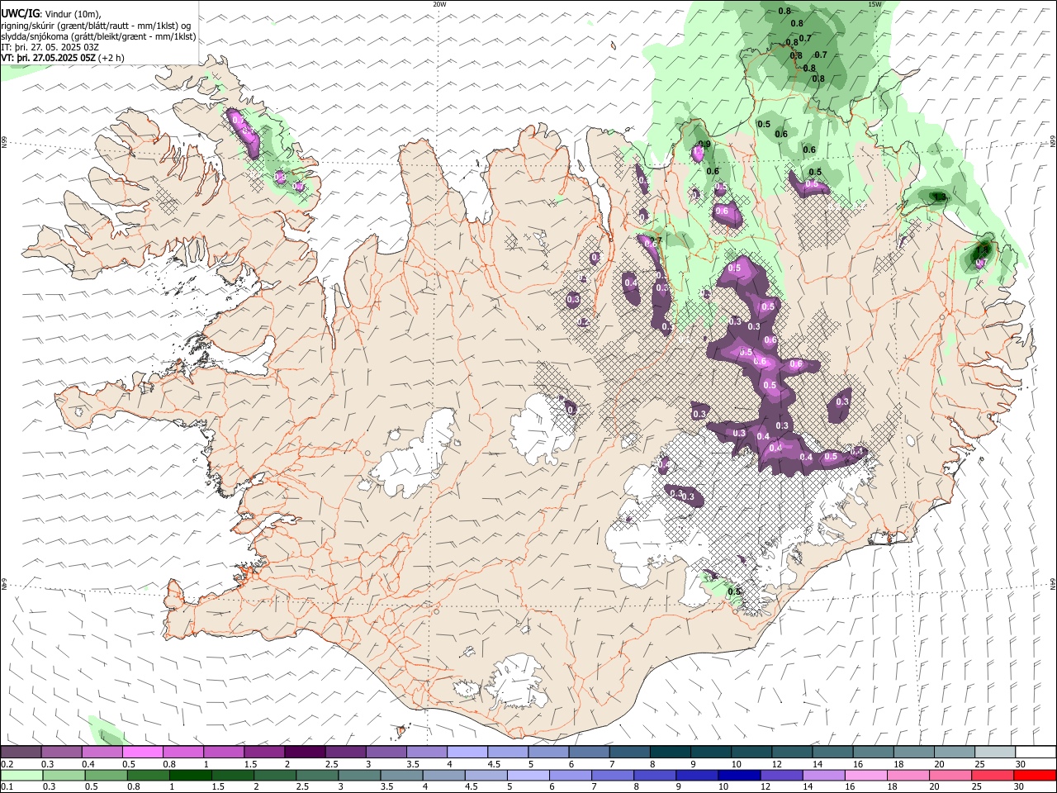
Task: Pick the dark teal upper swatch between 8 and 9
Action: 671,753
